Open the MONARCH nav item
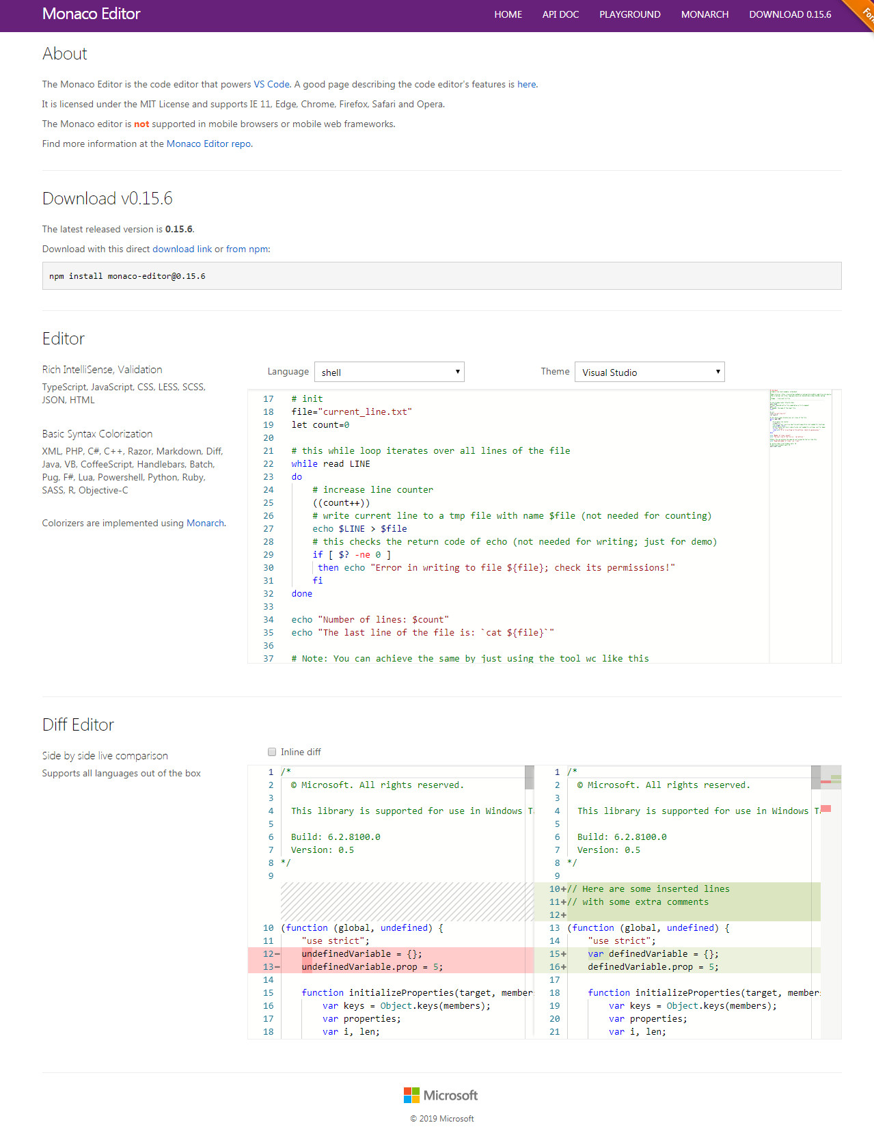This screenshot has height=1127, width=874. (705, 14)
